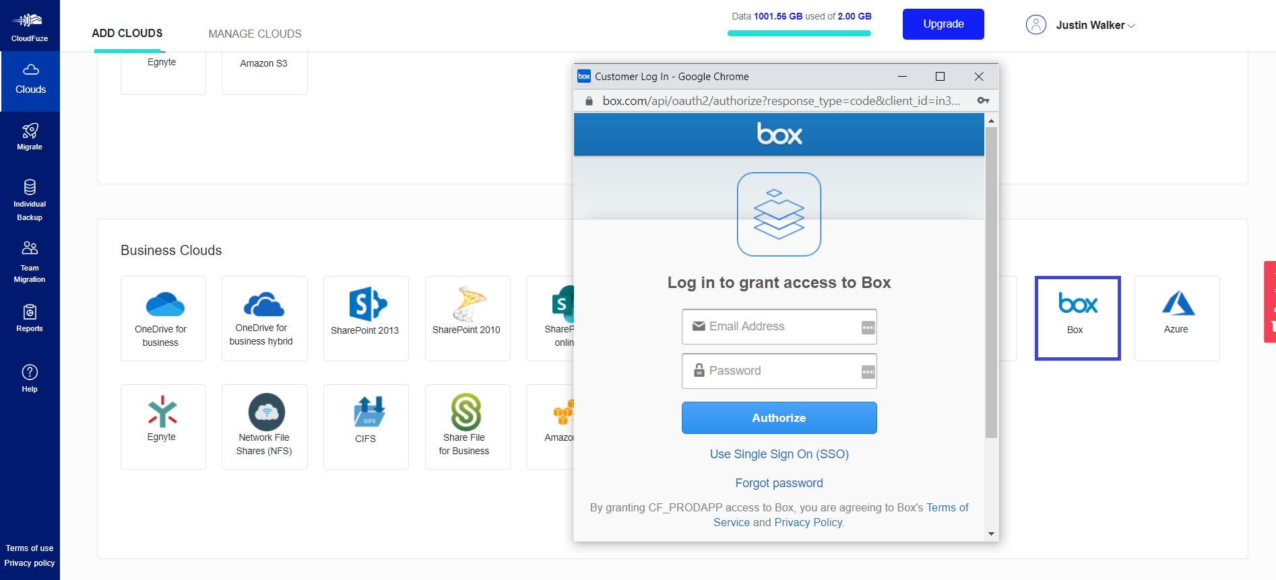
Task: Click Use Single Sign On (SSO) link
Action: coord(779,454)
